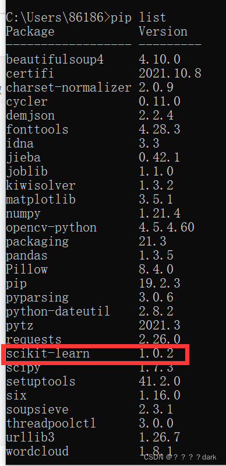This screenshot has width=226, height=466.
Task: Click the jieba package name
Action: 23,157
